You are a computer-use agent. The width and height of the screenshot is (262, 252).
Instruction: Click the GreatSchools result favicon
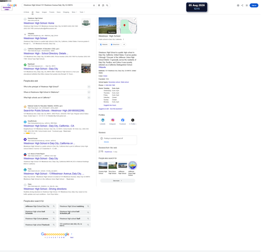25,122
